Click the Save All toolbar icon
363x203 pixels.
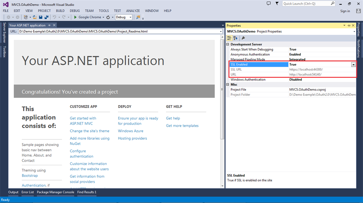[46, 17]
